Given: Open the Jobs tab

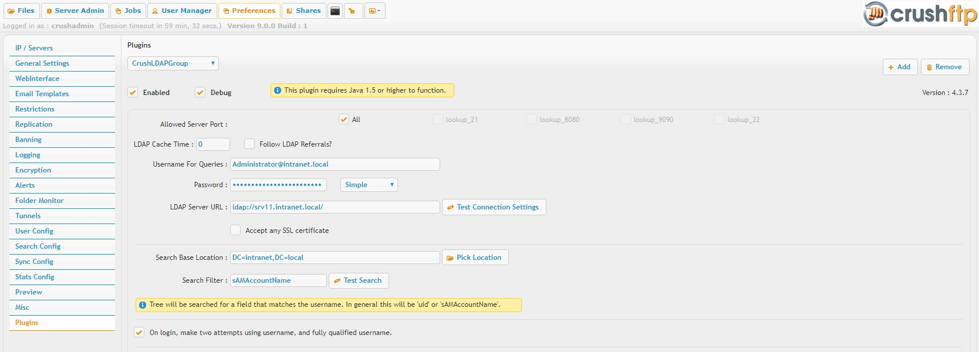Looking at the screenshot, I should [x=128, y=11].
